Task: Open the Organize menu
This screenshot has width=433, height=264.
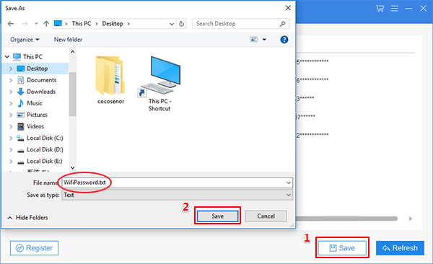Action: point(25,40)
